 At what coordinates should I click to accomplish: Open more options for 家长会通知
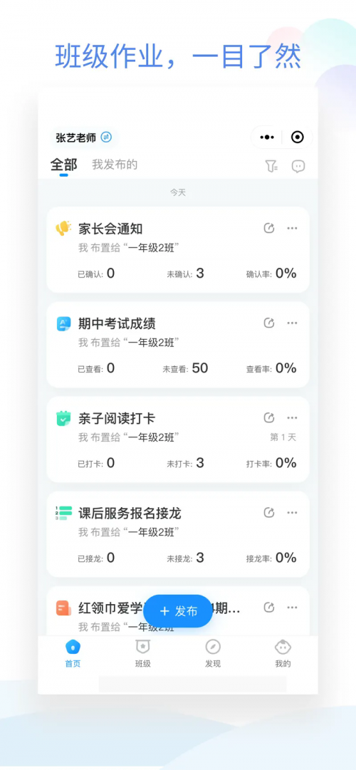point(292,229)
